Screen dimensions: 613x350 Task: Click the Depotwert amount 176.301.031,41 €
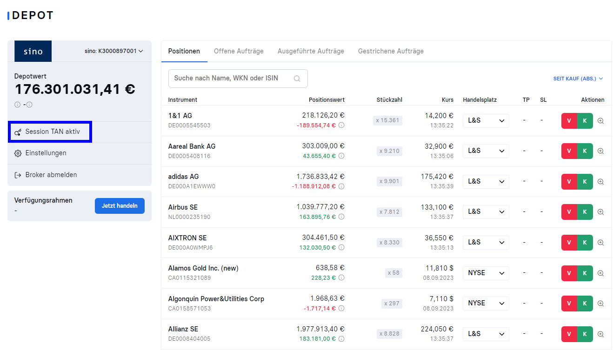tap(75, 89)
